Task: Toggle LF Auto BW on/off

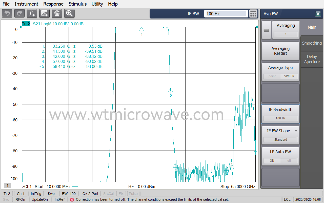Action: tap(280, 161)
